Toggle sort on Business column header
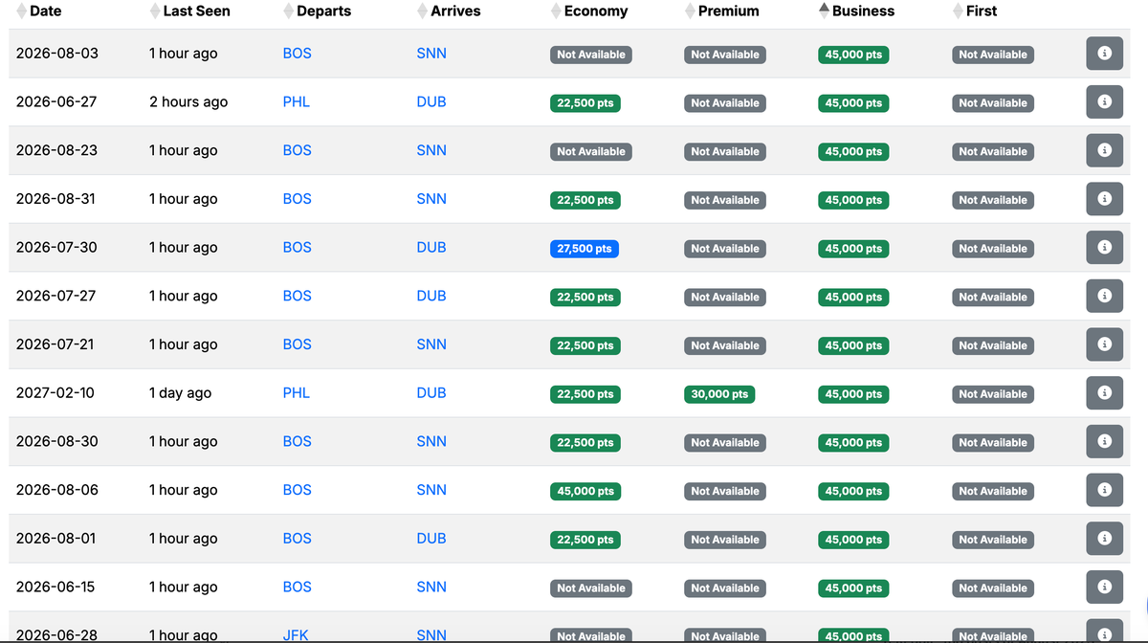The height and width of the screenshot is (643, 1148). 863,11
